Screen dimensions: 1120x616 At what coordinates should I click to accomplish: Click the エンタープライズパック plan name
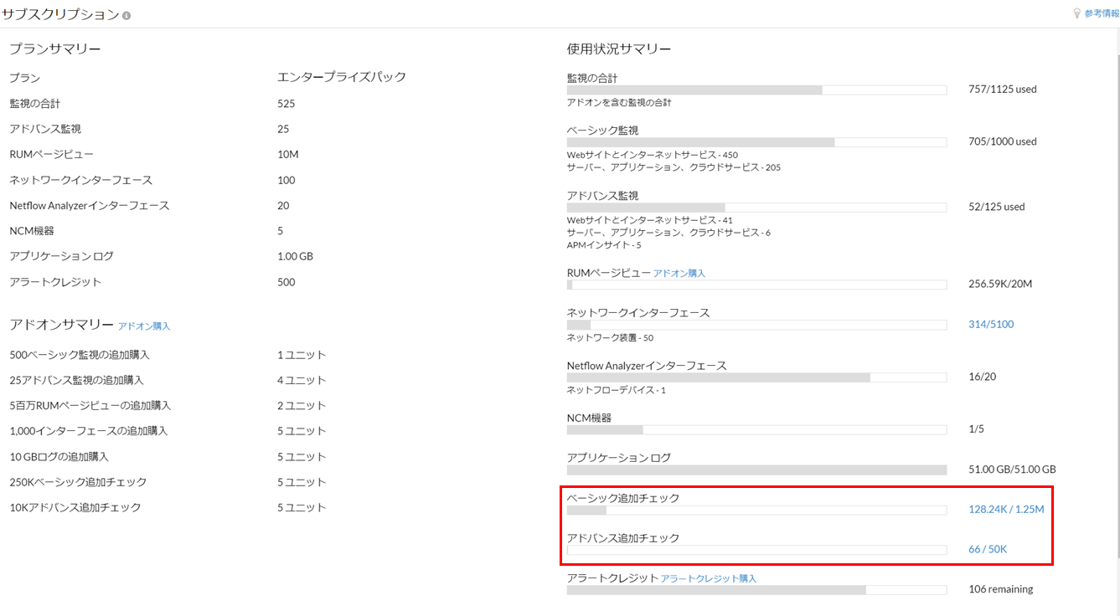[x=341, y=77]
